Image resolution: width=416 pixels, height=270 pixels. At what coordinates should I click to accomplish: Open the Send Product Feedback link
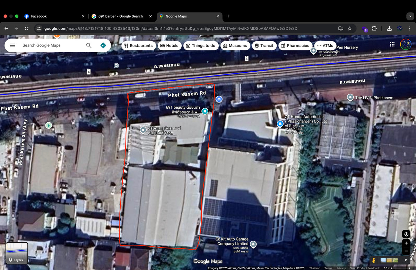click(x=365, y=268)
